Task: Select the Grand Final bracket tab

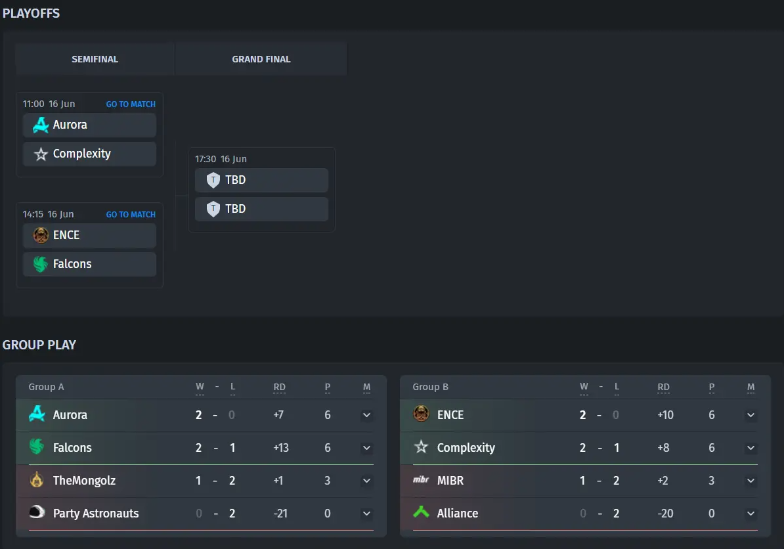Action: click(x=261, y=59)
